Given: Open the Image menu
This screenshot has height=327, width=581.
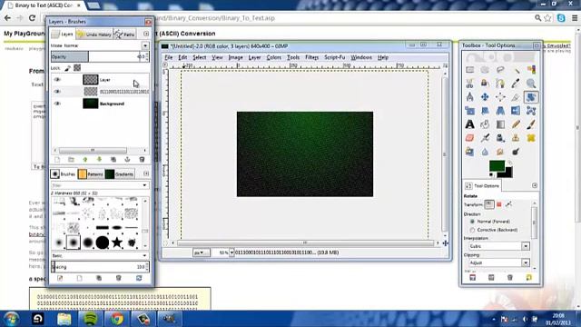Looking at the screenshot, I should click(x=236, y=57).
